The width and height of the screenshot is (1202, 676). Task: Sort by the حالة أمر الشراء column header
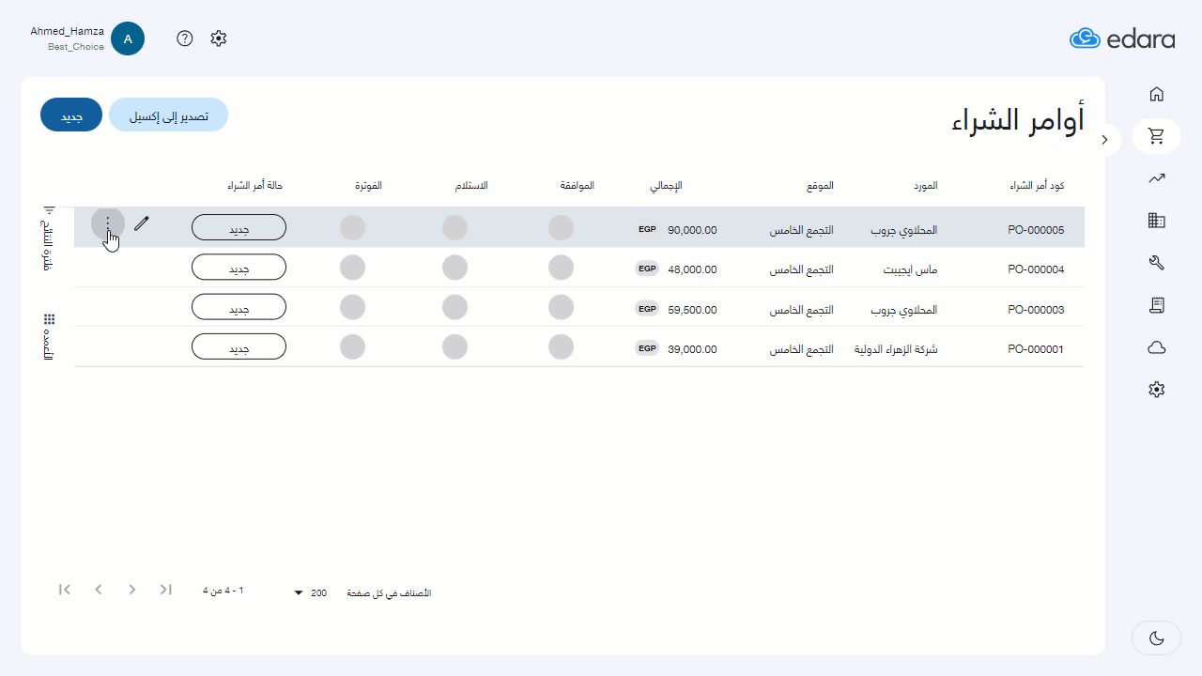tap(254, 186)
